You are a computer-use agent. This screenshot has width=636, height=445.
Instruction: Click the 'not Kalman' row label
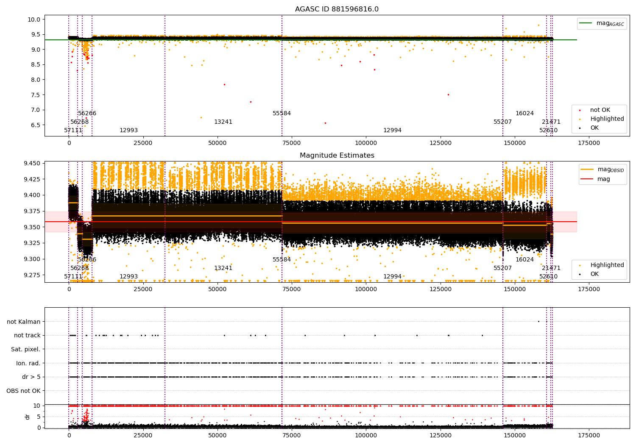point(24,322)
